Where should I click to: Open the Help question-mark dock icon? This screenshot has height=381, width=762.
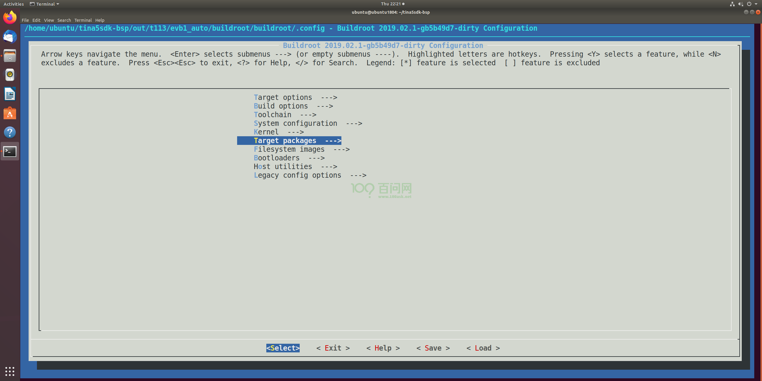(x=10, y=132)
